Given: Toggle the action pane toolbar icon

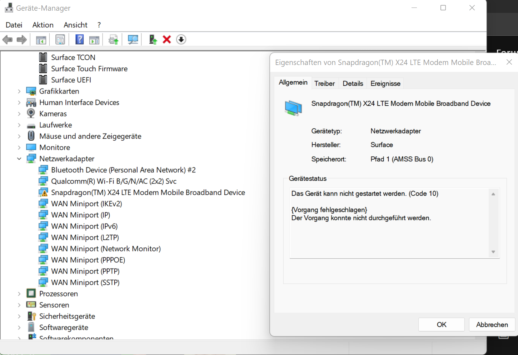Looking at the screenshot, I should 94,40.
